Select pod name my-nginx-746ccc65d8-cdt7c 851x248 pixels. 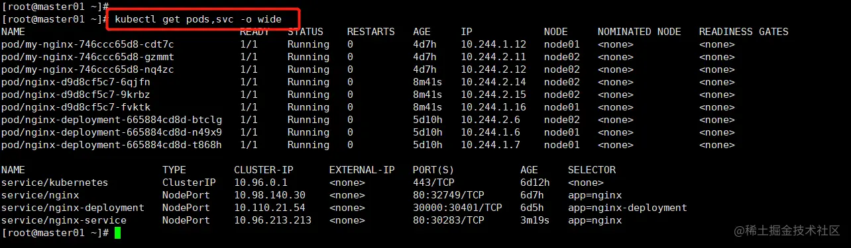[x=88, y=44]
